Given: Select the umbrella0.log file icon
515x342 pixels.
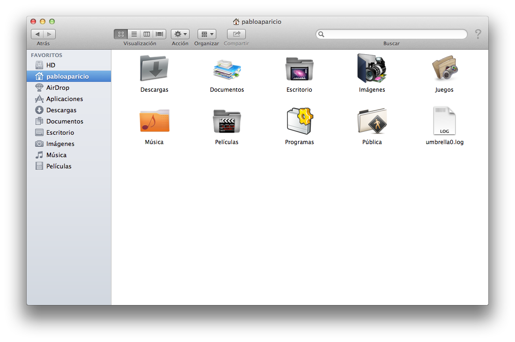Looking at the screenshot, I should coord(444,121).
